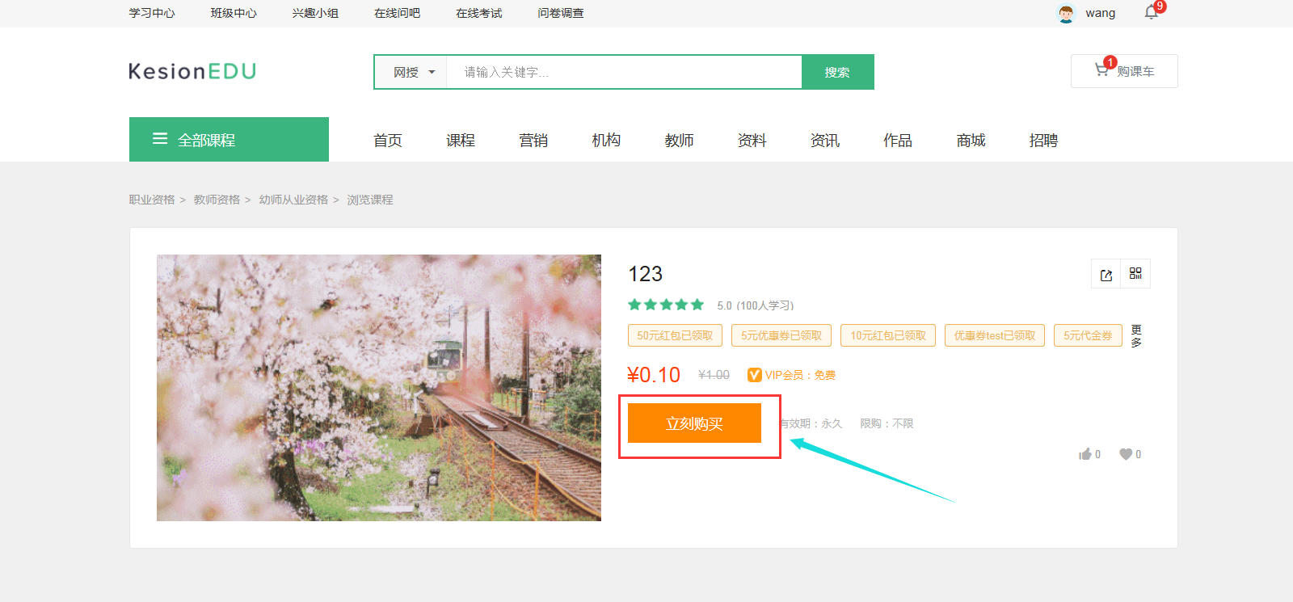The height and width of the screenshot is (602, 1293).
Task: Open 在线考试 in the top bar
Action: coord(478,13)
